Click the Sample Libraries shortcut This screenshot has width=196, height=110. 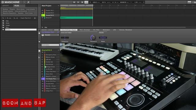tap(8, 11)
